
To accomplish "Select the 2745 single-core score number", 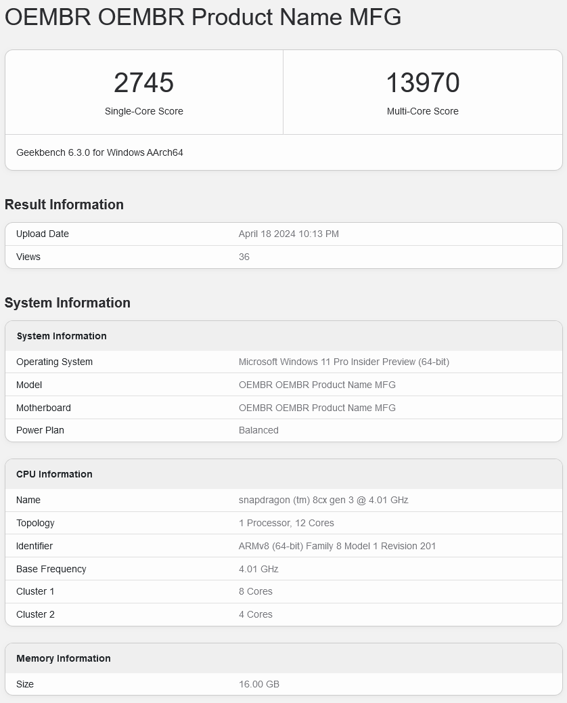I will [143, 83].
